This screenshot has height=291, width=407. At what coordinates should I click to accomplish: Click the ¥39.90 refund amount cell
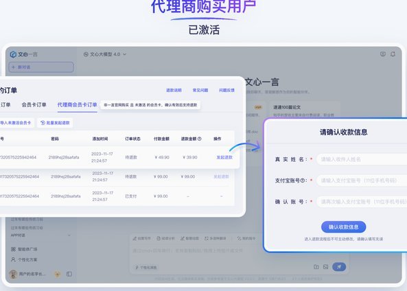[x=189, y=157]
